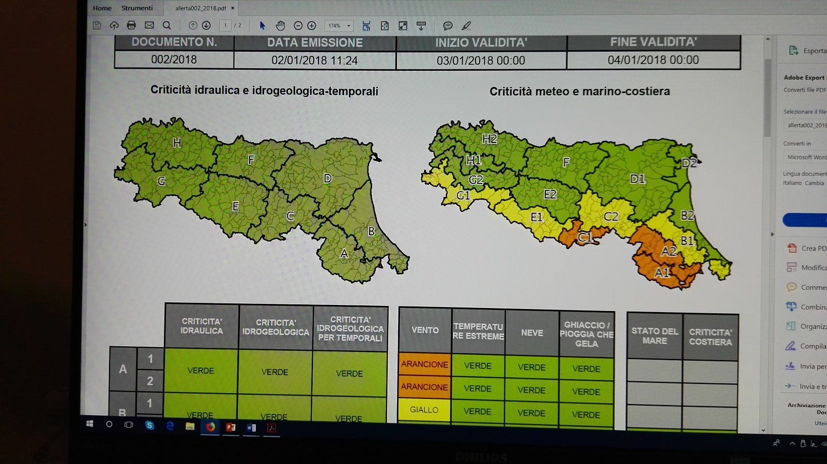
Task: Open the search magnifier tool
Action: pos(166,25)
